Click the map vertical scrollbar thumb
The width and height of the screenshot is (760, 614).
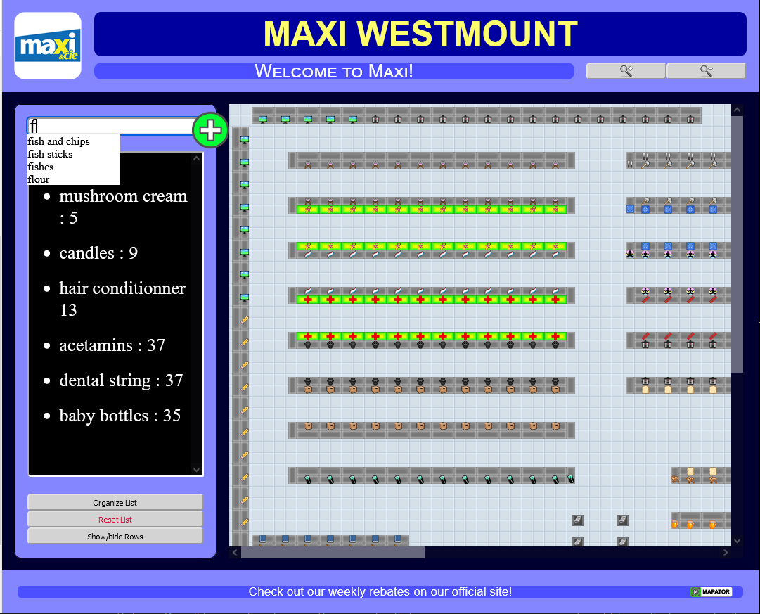pyautogui.click(x=737, y=245)
